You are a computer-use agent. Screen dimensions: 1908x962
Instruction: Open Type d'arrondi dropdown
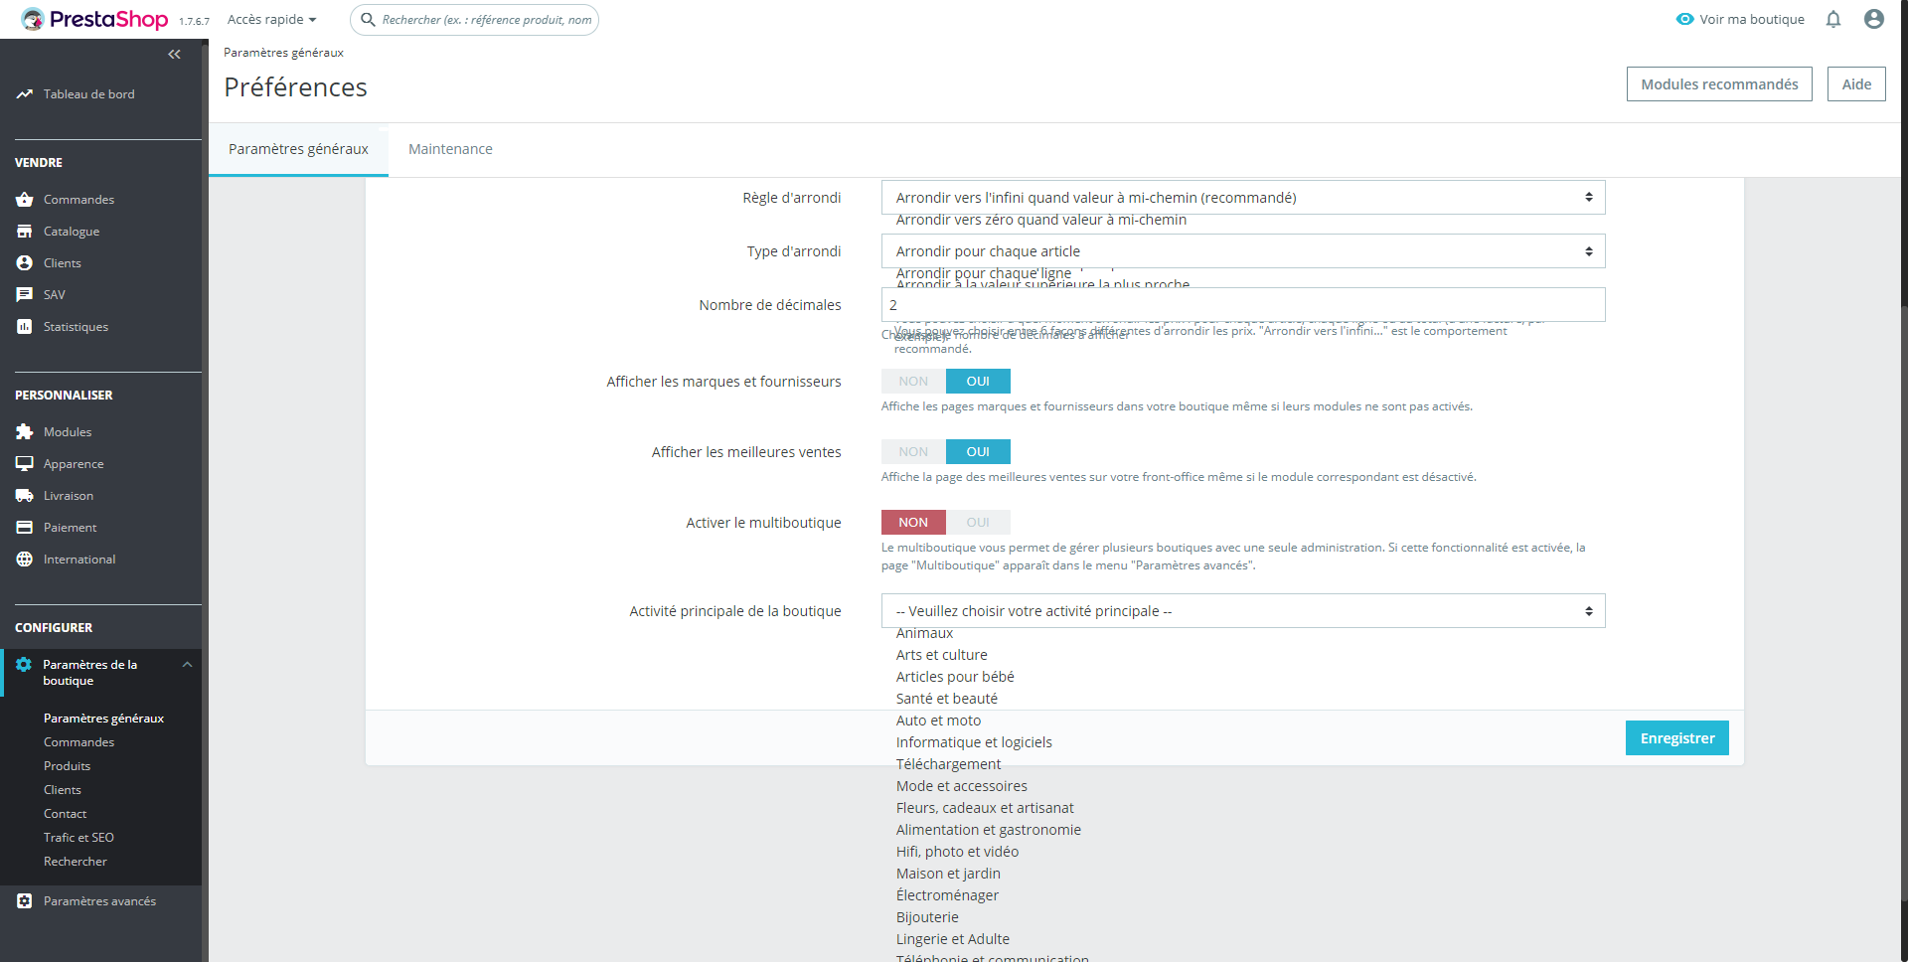(x=1243, y=251)
